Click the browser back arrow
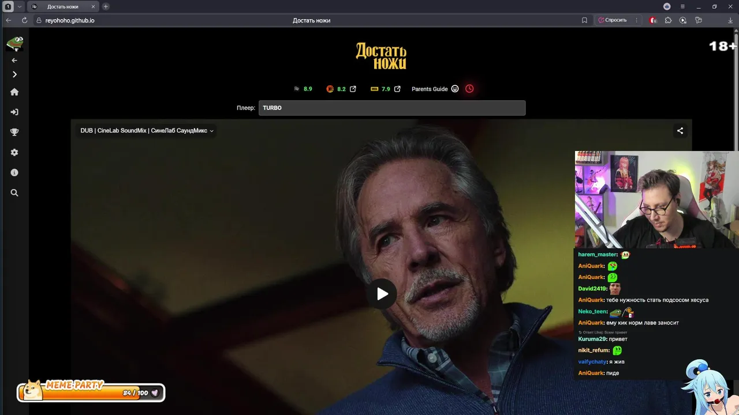 8,20
